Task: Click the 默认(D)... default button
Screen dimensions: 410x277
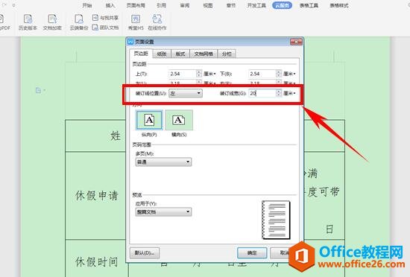Action: (x=145, y=252)
